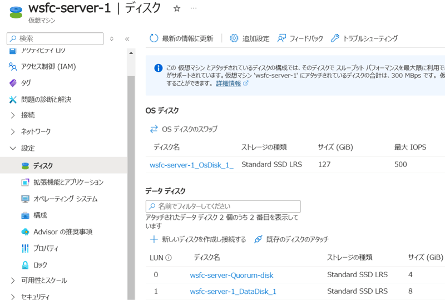Click the sidebar scrollbar up arrow
The height and width of the screenshot is (300, 445).
pyautogui.click(x=131, y=53)
